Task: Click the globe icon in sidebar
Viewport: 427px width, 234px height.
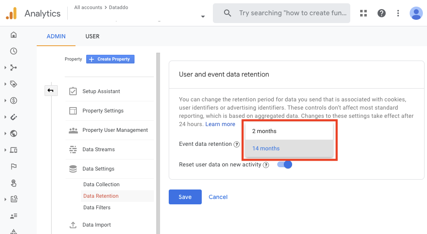Action: tap(14, 133)
